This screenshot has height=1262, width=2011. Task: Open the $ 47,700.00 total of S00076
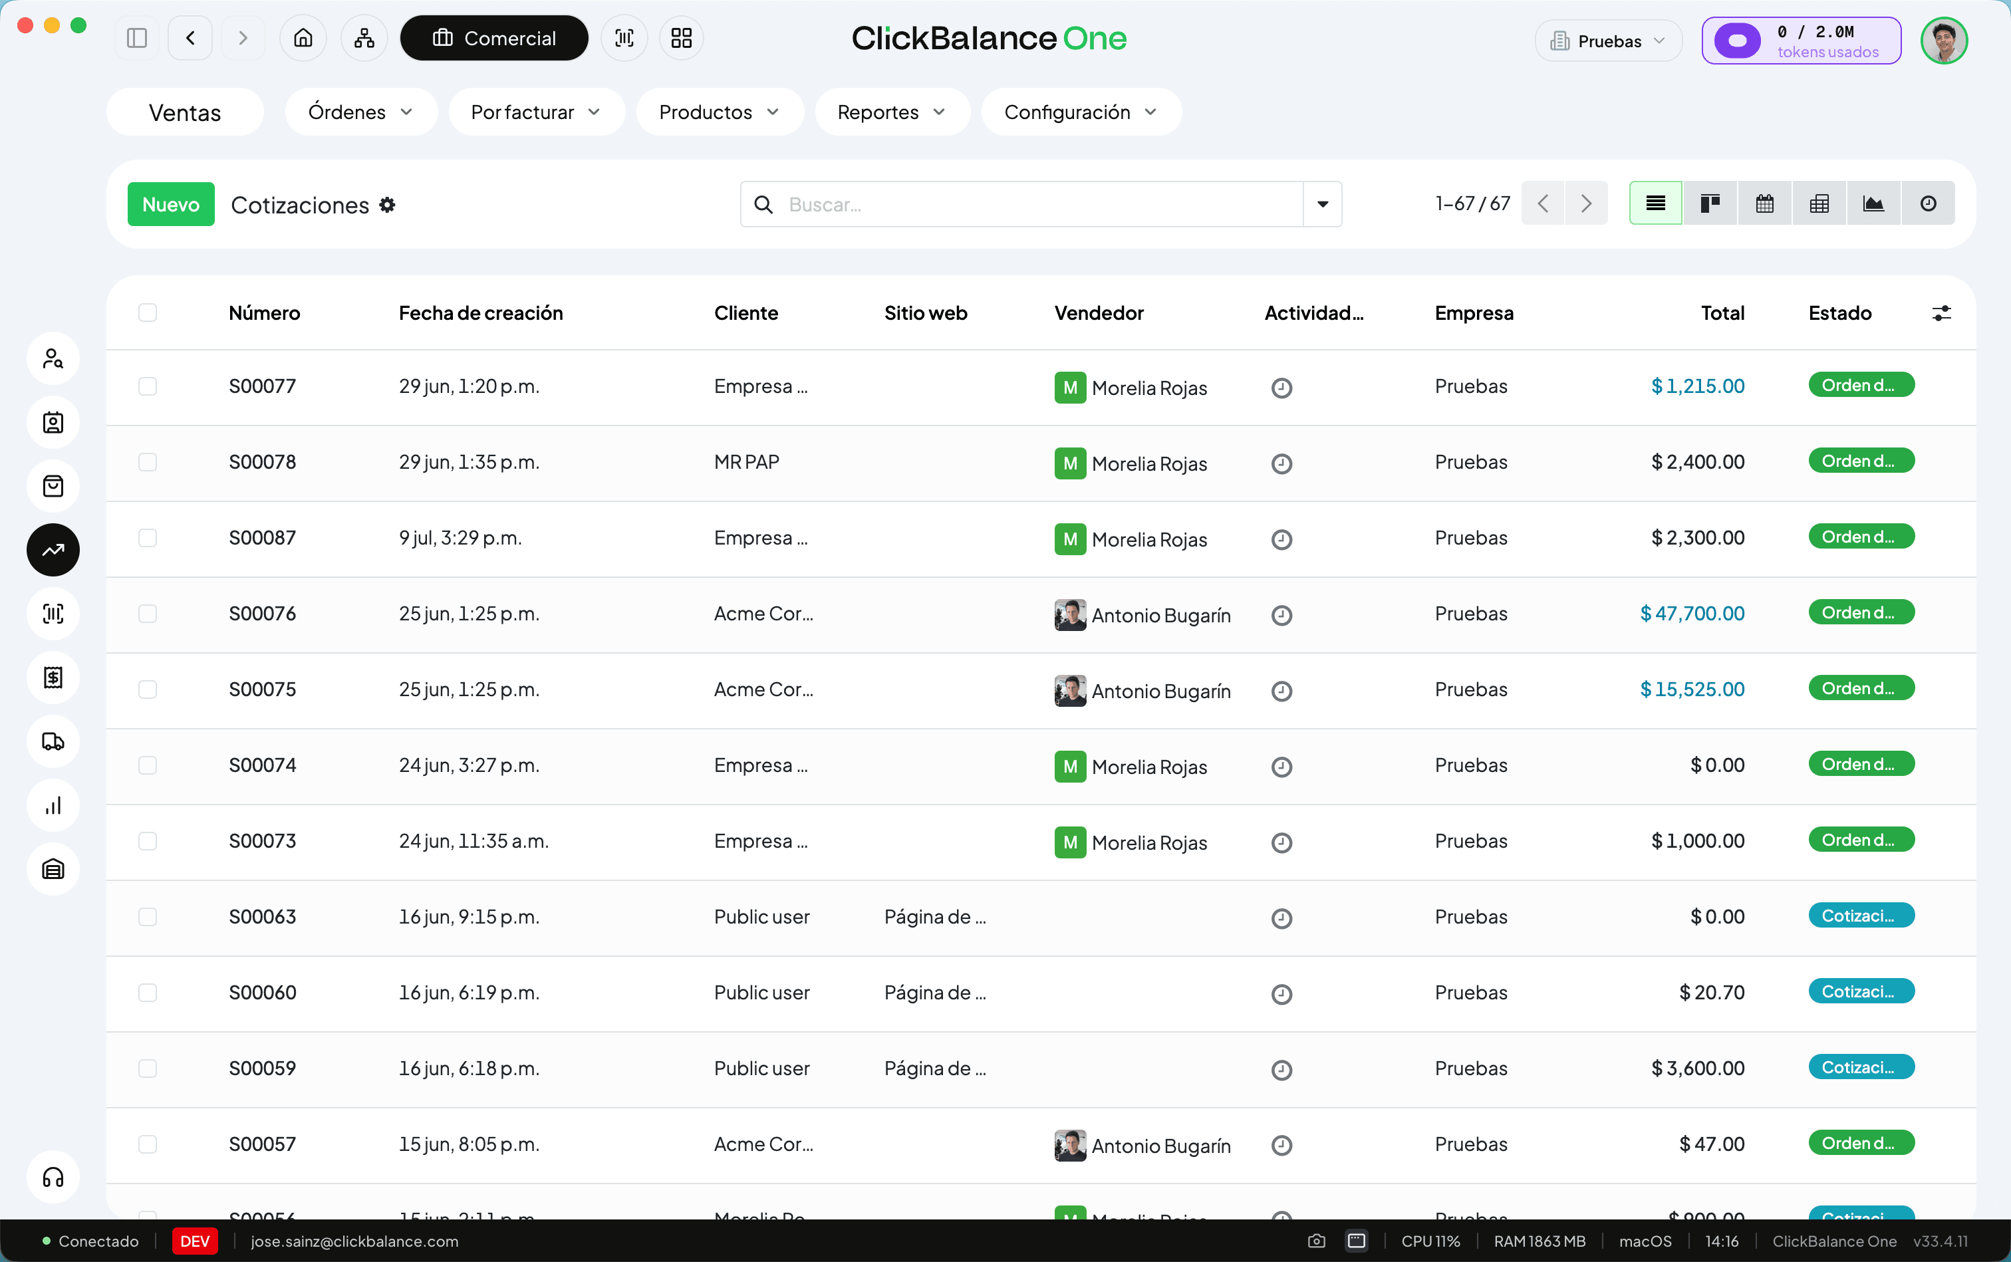(x=1692, y=614)
